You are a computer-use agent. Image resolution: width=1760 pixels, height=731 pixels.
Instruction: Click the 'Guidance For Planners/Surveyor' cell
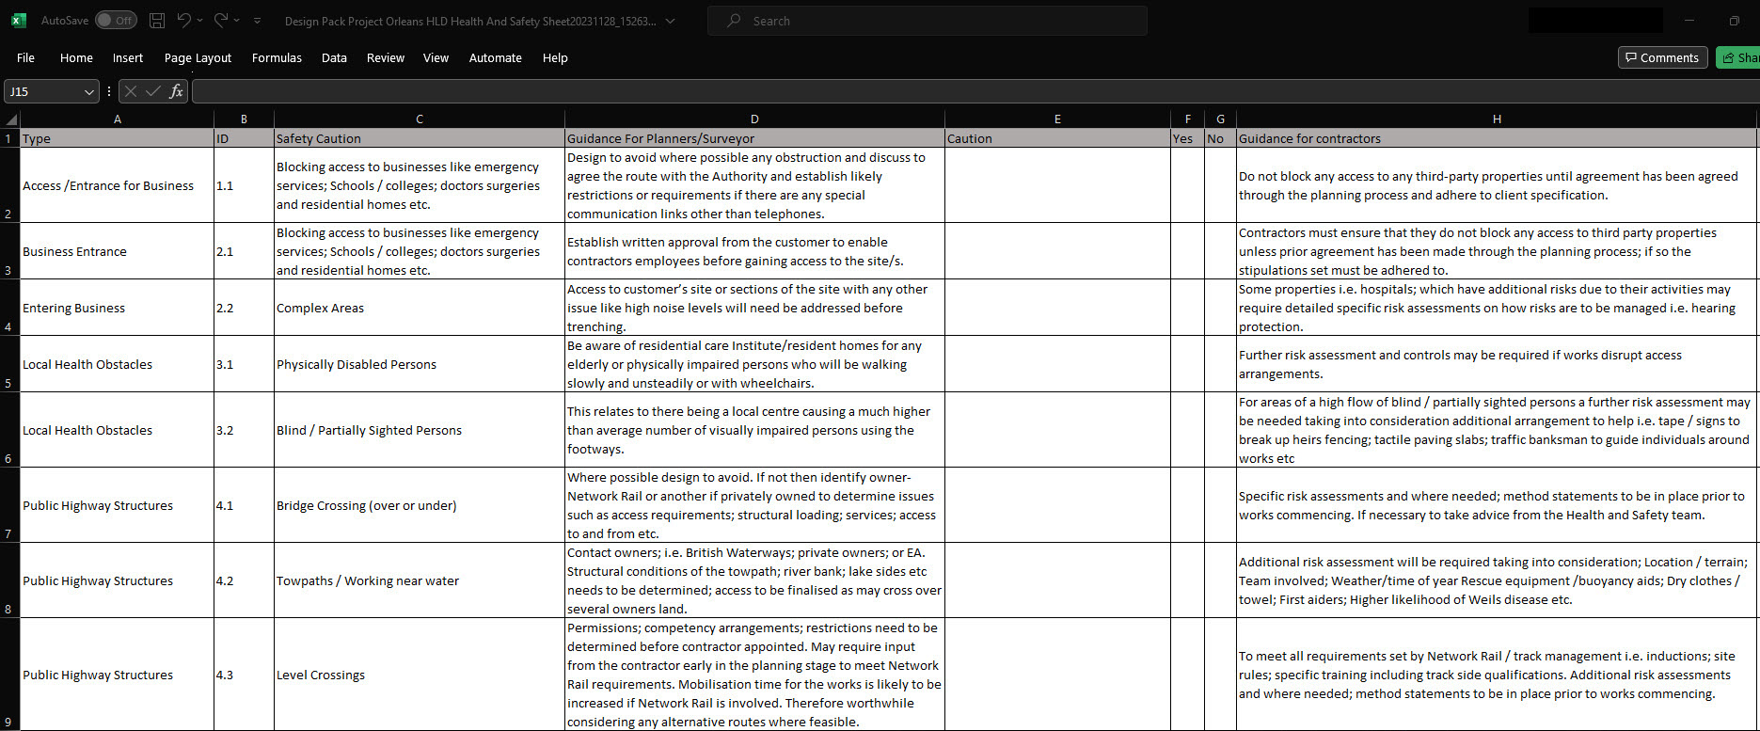(x=754, y=138)
